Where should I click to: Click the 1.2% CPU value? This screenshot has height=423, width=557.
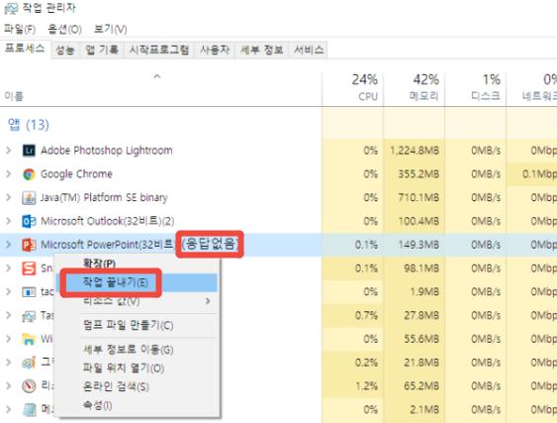coord(366,386)
